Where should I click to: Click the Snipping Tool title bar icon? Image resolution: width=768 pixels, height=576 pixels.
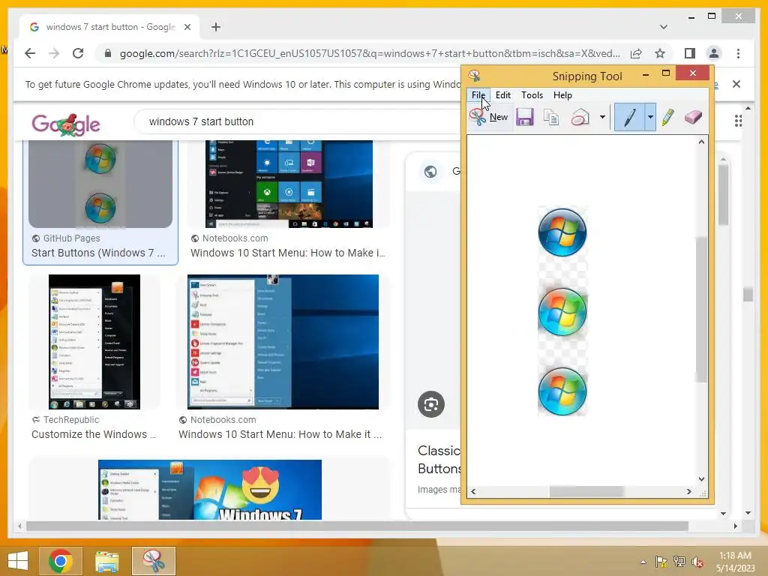[474, 76]
